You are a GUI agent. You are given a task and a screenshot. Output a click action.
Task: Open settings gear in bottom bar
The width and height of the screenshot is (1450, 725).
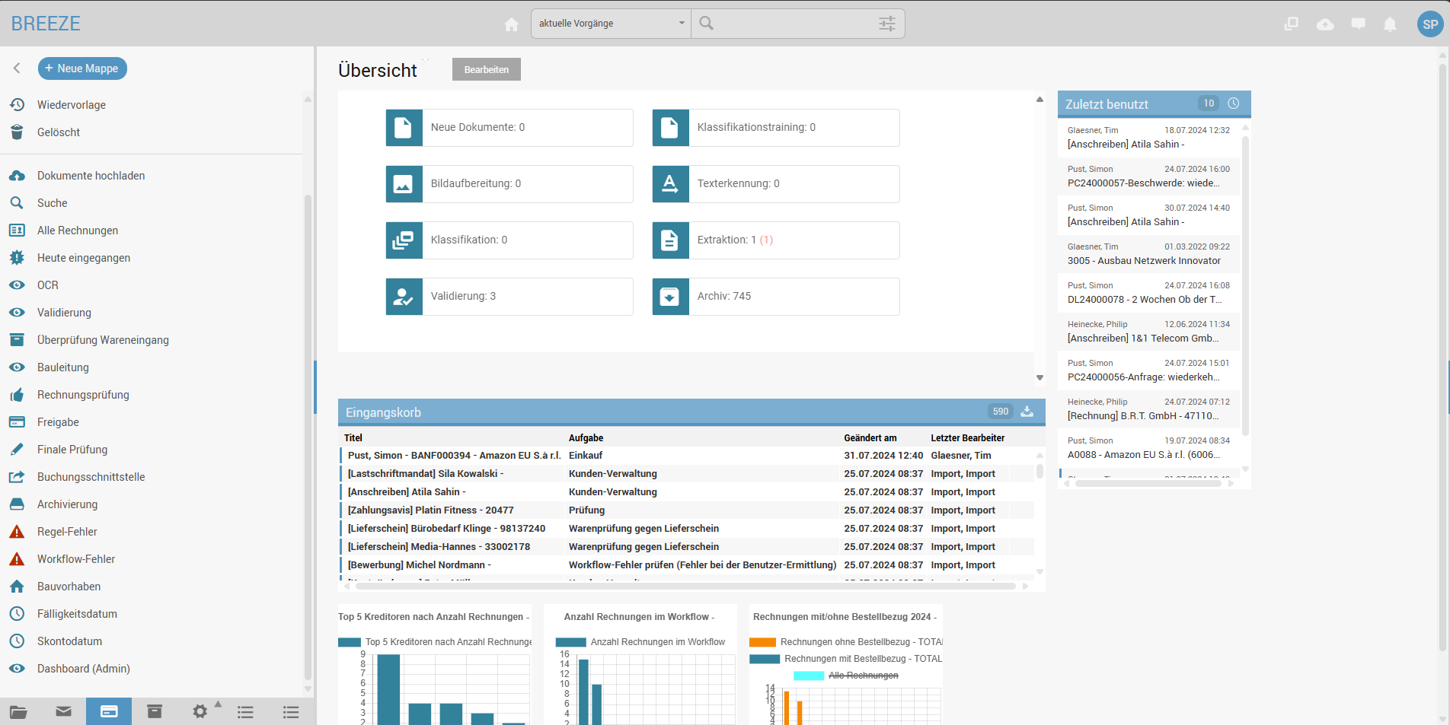click(200, 711)
